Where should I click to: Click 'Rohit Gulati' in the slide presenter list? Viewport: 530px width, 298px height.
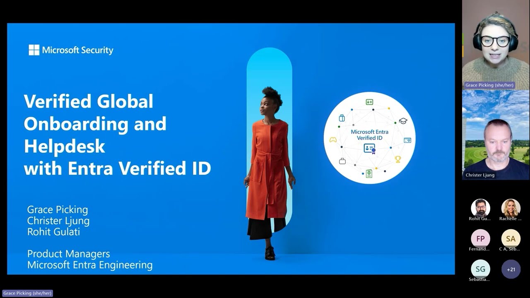[x=53, y=232]
